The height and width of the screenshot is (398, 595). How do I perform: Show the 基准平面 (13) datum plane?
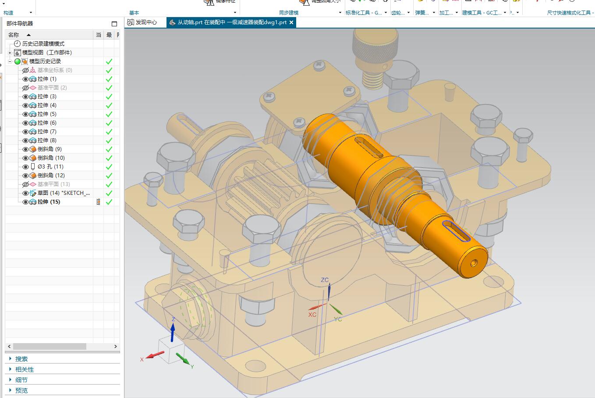pyautogui.click(x=25, y=184)
